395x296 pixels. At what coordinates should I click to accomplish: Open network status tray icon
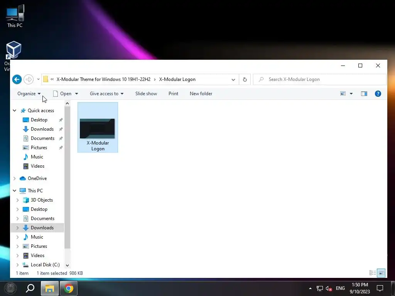point(319,288)
